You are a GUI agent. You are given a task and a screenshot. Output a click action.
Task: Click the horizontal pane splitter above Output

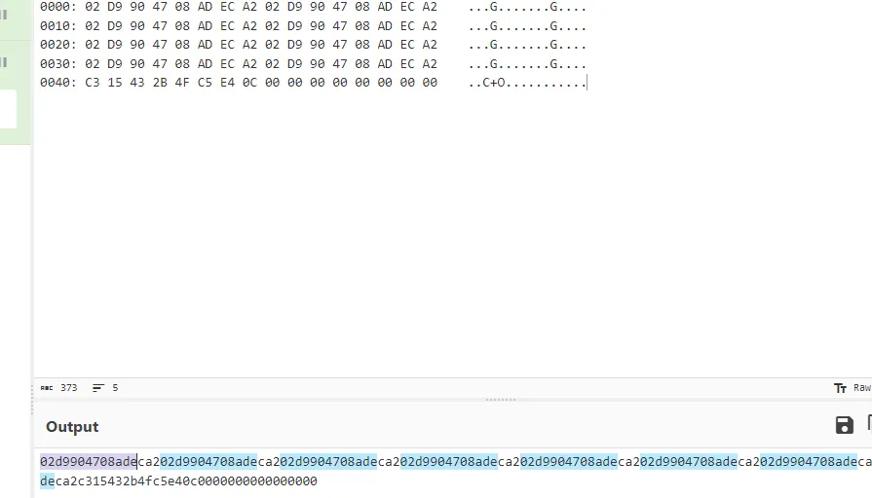tap(501, 400)
